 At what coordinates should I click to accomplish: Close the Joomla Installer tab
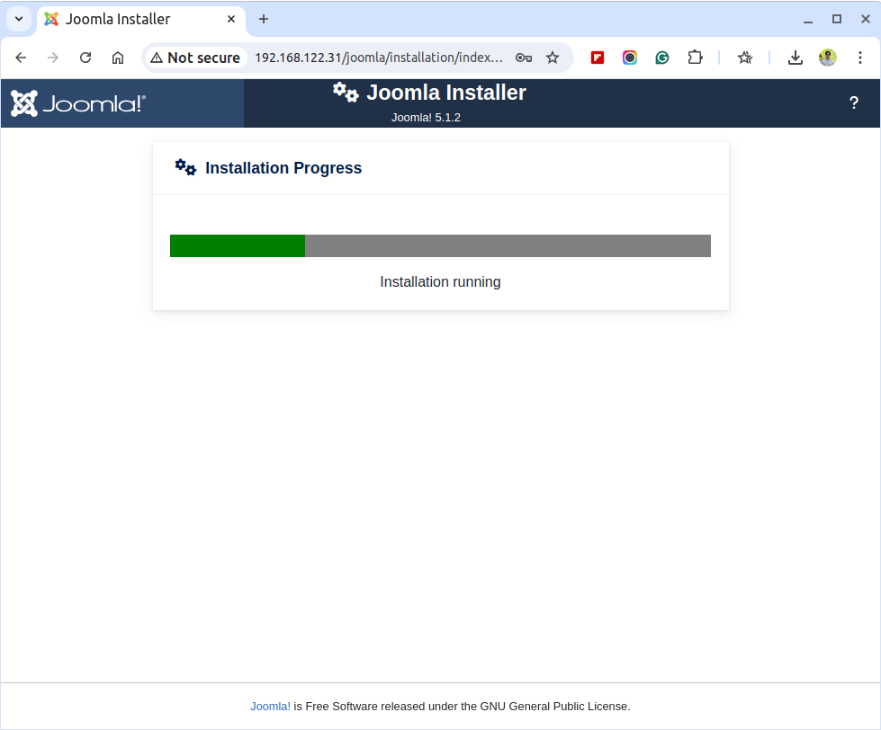click(x=231, y=19)
